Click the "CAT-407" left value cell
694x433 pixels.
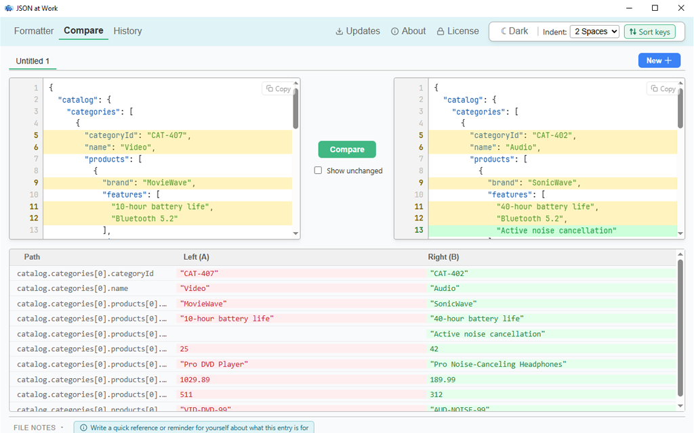tap(301, 273)
